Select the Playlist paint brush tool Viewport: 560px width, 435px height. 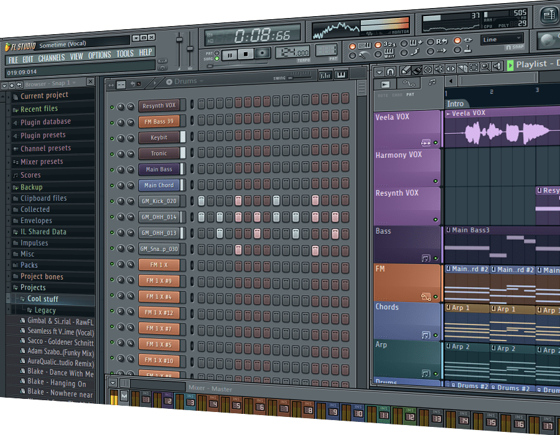417,70
